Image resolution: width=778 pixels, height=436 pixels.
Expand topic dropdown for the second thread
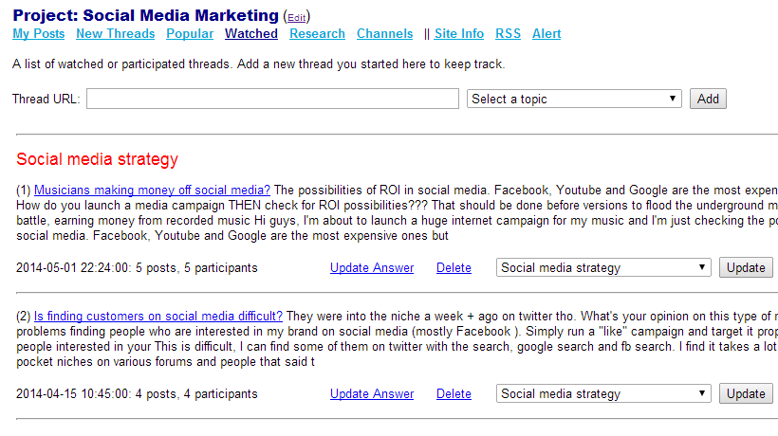coord(603,393)
